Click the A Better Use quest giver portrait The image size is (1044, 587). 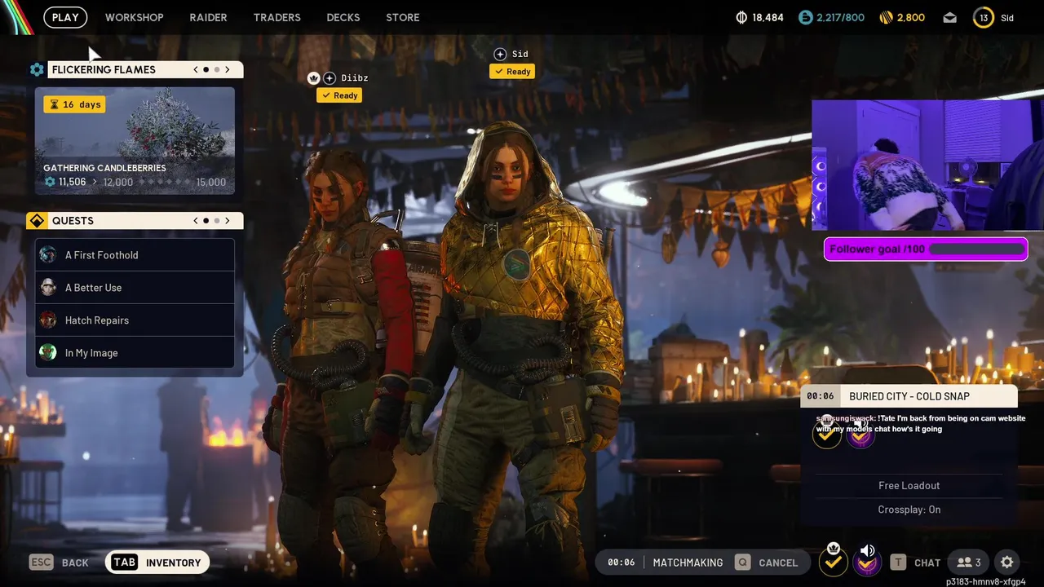48,287
